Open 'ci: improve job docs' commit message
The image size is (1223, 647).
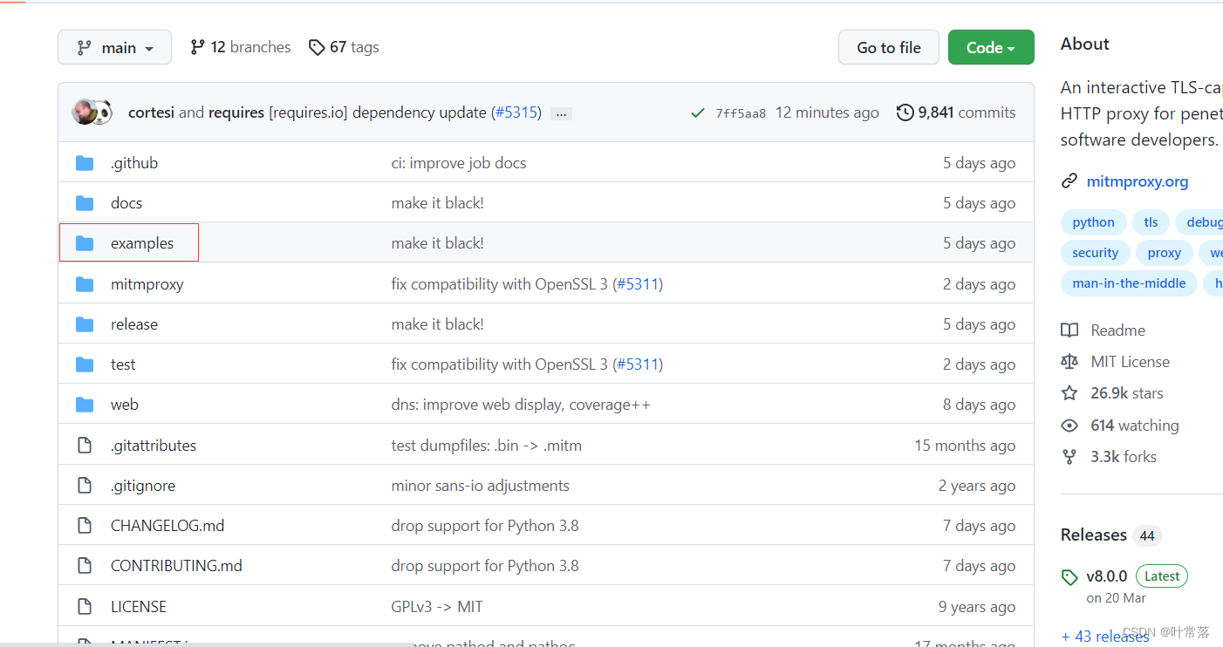[x=459, y=163]
